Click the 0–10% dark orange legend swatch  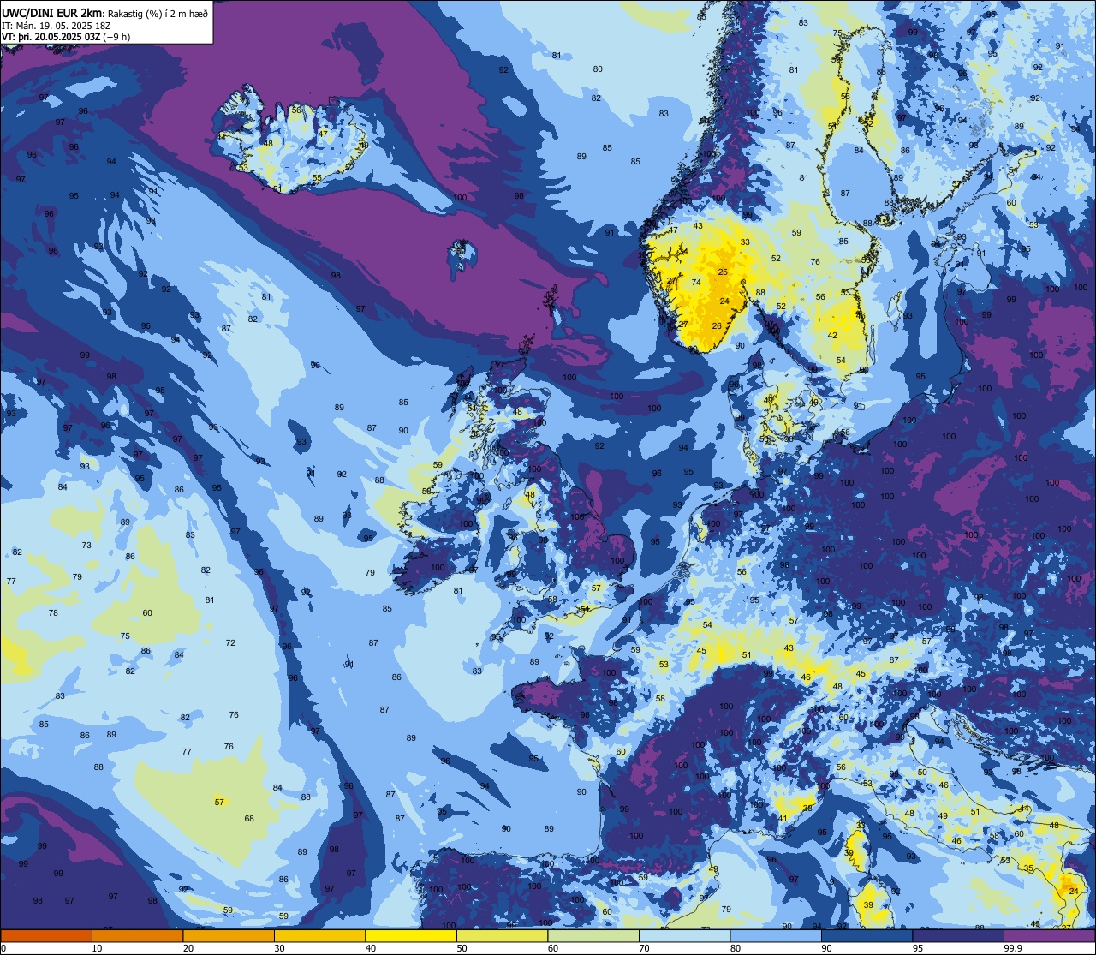(46, 935)
